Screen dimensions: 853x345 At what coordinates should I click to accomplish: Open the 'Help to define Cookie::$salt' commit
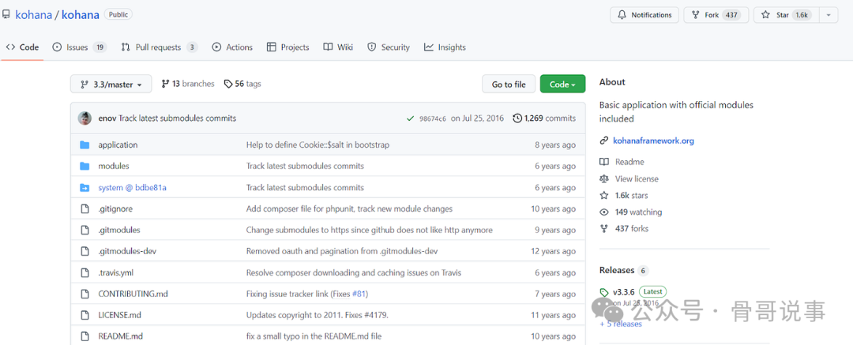point(318,144)
